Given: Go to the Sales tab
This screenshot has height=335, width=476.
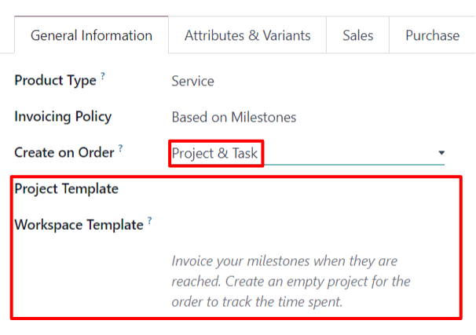Looking at the screenshot, I should [357, 35].
